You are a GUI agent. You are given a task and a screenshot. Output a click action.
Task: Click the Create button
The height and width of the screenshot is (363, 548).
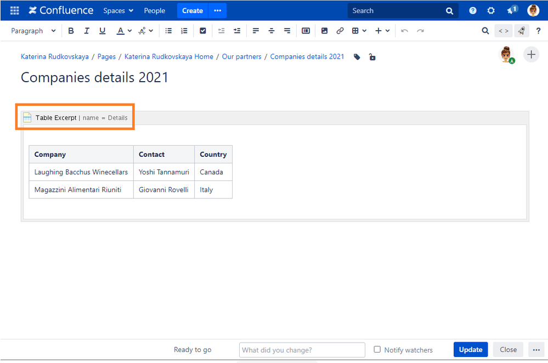click(x=192, y=10)
